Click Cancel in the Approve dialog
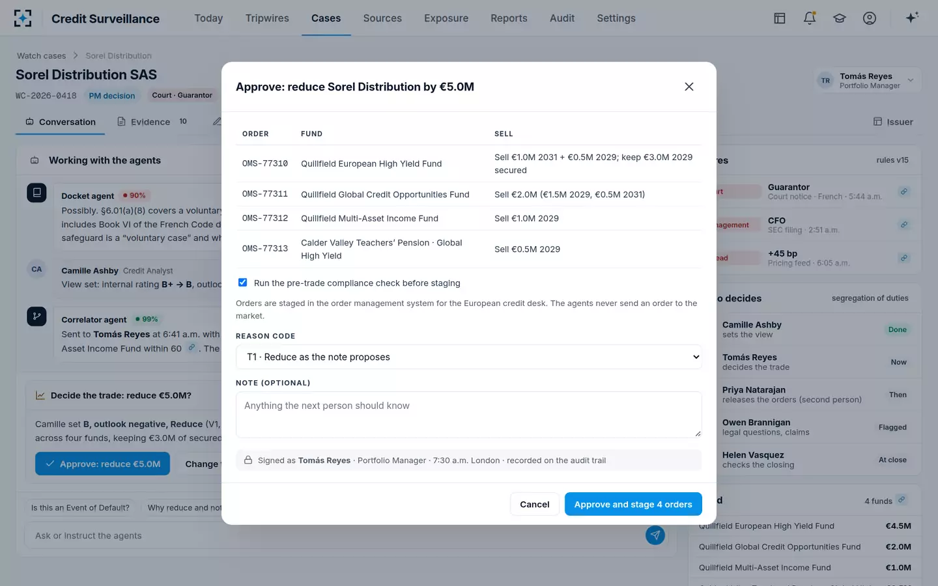938x586 pixels. pos(535,504)
